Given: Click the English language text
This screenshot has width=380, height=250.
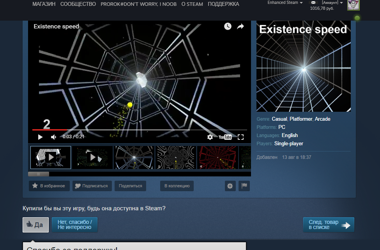Looking at the screenshot, I should click(x=290, y=136).
